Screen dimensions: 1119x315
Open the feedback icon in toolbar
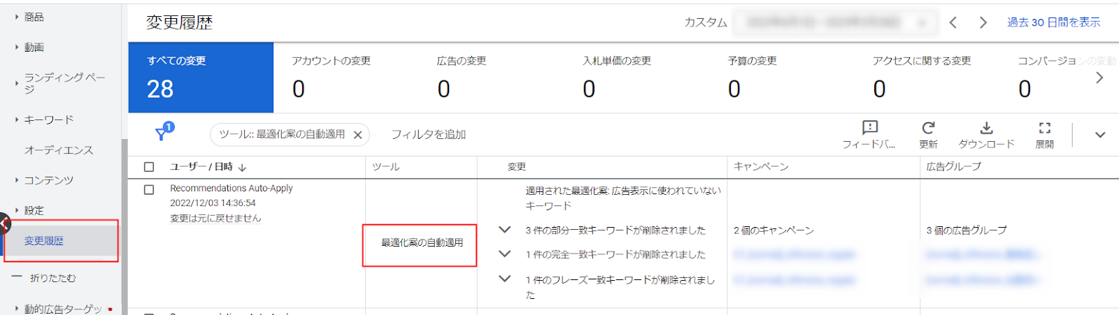[x=869, y=128]
